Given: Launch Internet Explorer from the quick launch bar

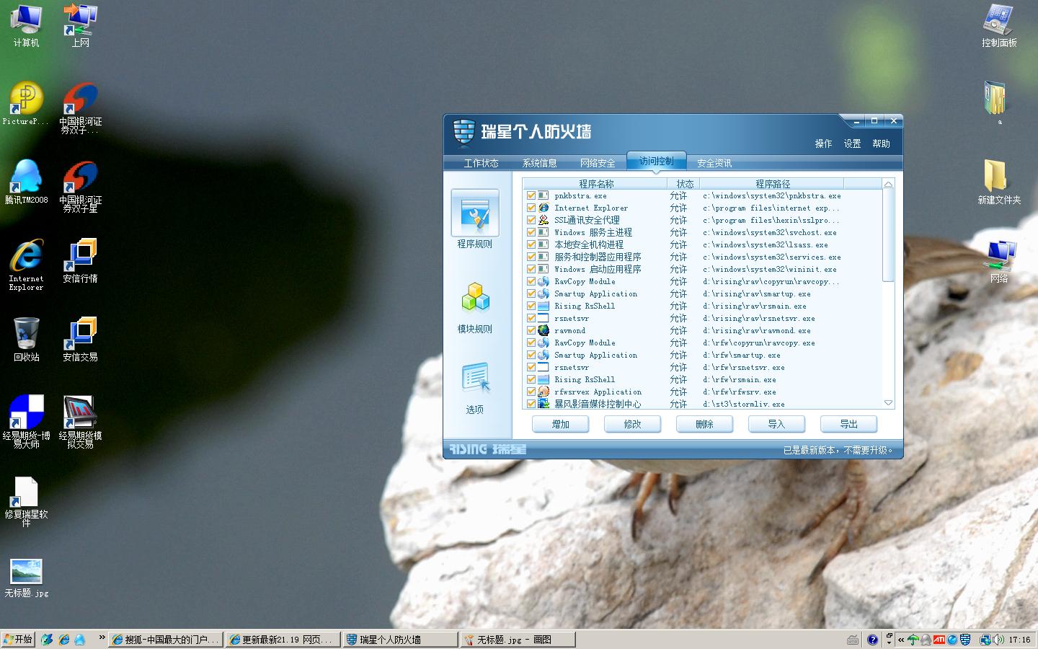Looking at the screenshot, I should point(63,640).
